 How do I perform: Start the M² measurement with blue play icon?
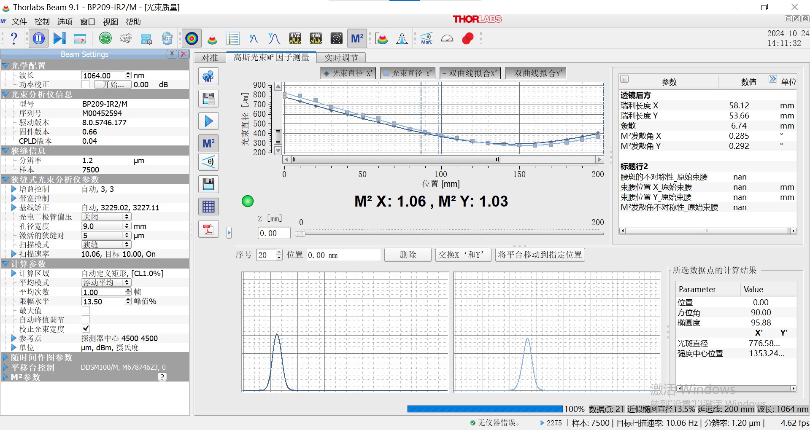pyautogui.click(x=209, y=121)
